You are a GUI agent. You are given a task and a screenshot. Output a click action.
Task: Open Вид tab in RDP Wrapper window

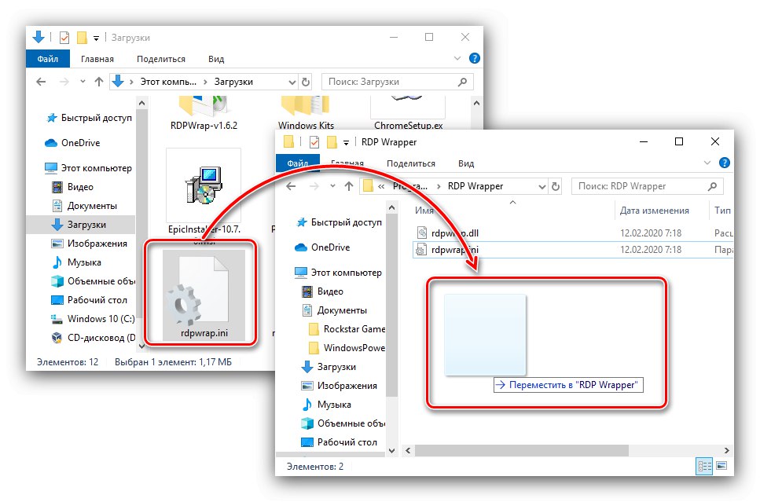pos(466,163)
